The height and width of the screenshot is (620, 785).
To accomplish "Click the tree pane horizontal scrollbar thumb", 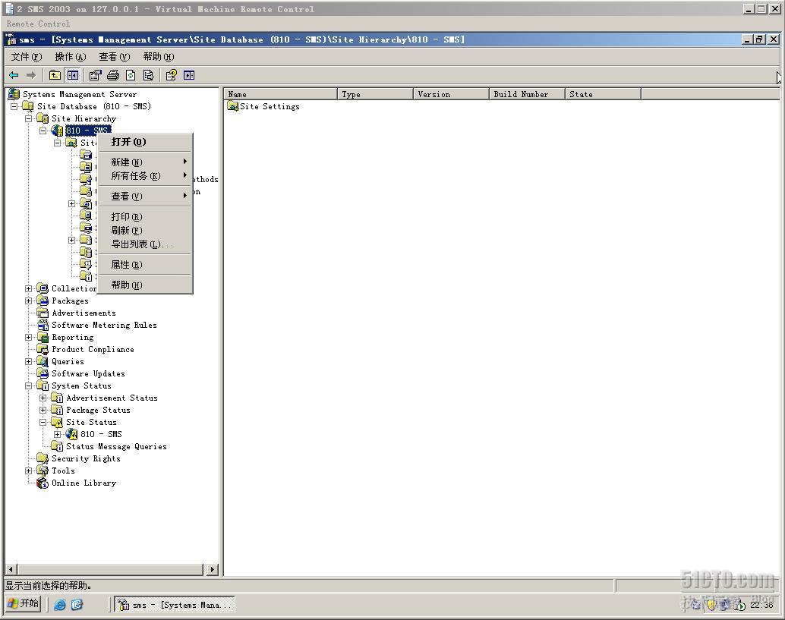I will [x=111, y=569].
